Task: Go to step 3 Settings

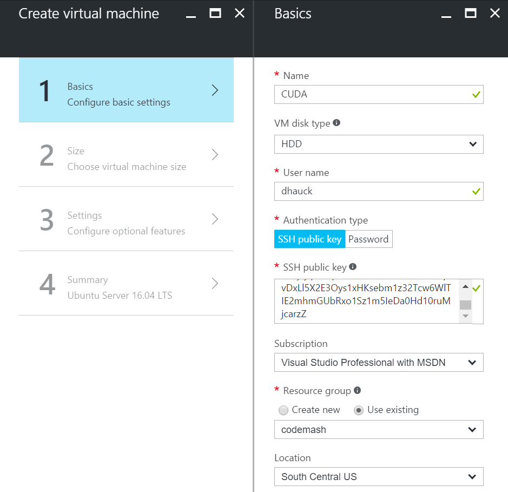Action: click(x=127, y=219)
